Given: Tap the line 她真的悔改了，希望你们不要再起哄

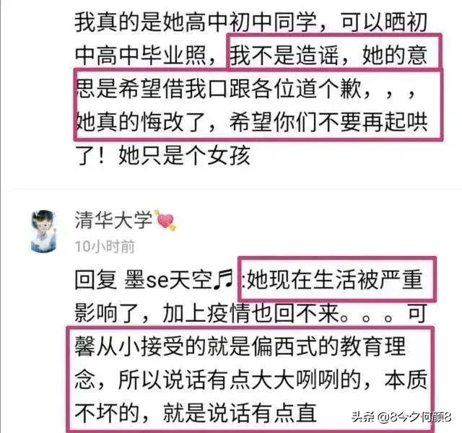Looking at the screenshot, I should point(252,122).
